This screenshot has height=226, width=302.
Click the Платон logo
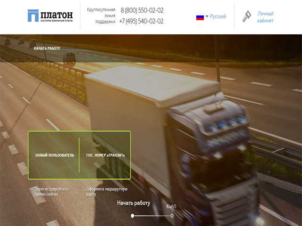(x=50, y=16)
